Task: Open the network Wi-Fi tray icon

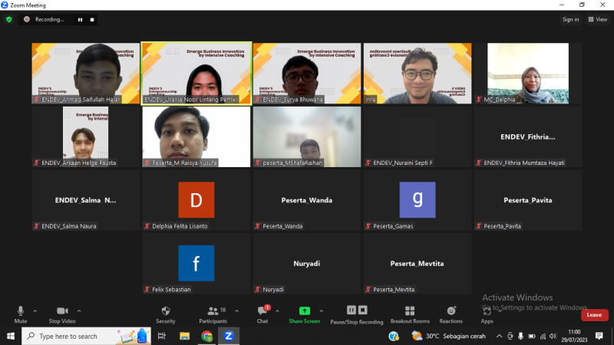Action: coord(543,336)
